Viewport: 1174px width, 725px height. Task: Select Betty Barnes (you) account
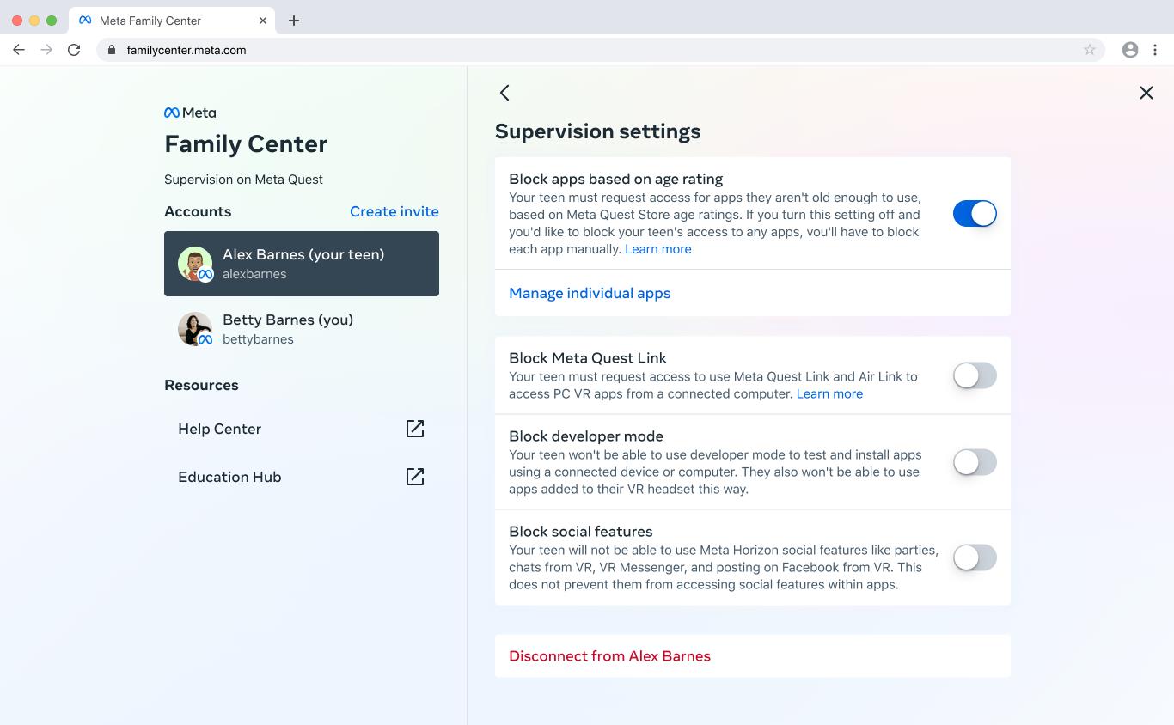pyautogui.click(x=302, y=329)
